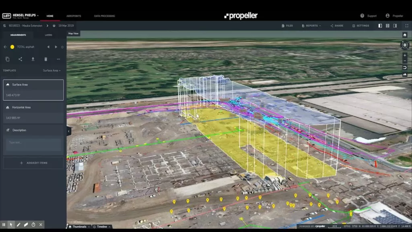This screenshot has width=412, height=232.
Task: Delete the measurement using the trash icon
Action: 45,59
